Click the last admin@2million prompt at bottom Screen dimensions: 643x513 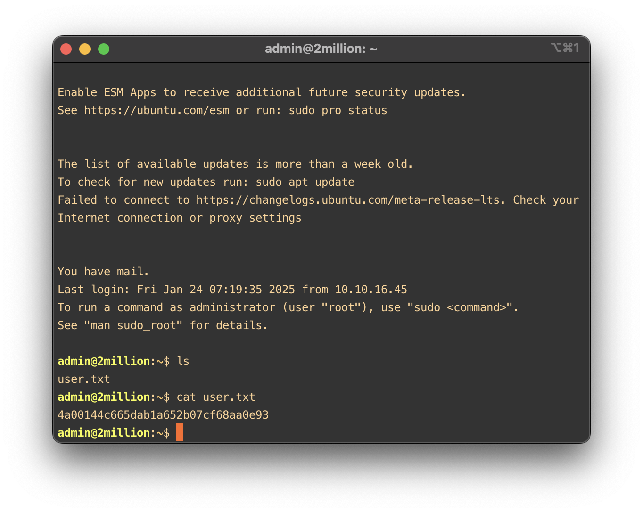(x=104, y=433)
